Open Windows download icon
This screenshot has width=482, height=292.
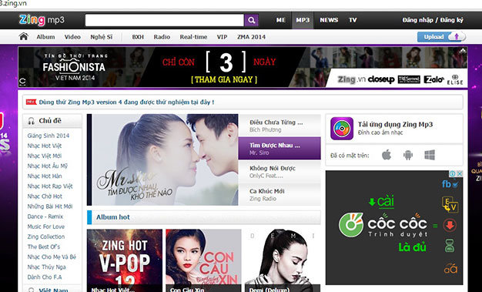click(x=430, y=155)
